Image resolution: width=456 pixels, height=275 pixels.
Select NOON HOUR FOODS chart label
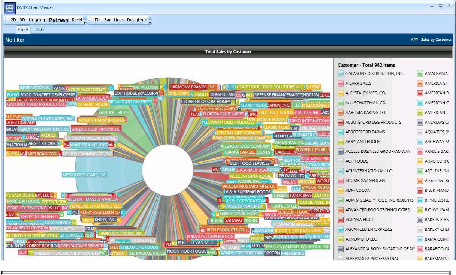187,251
